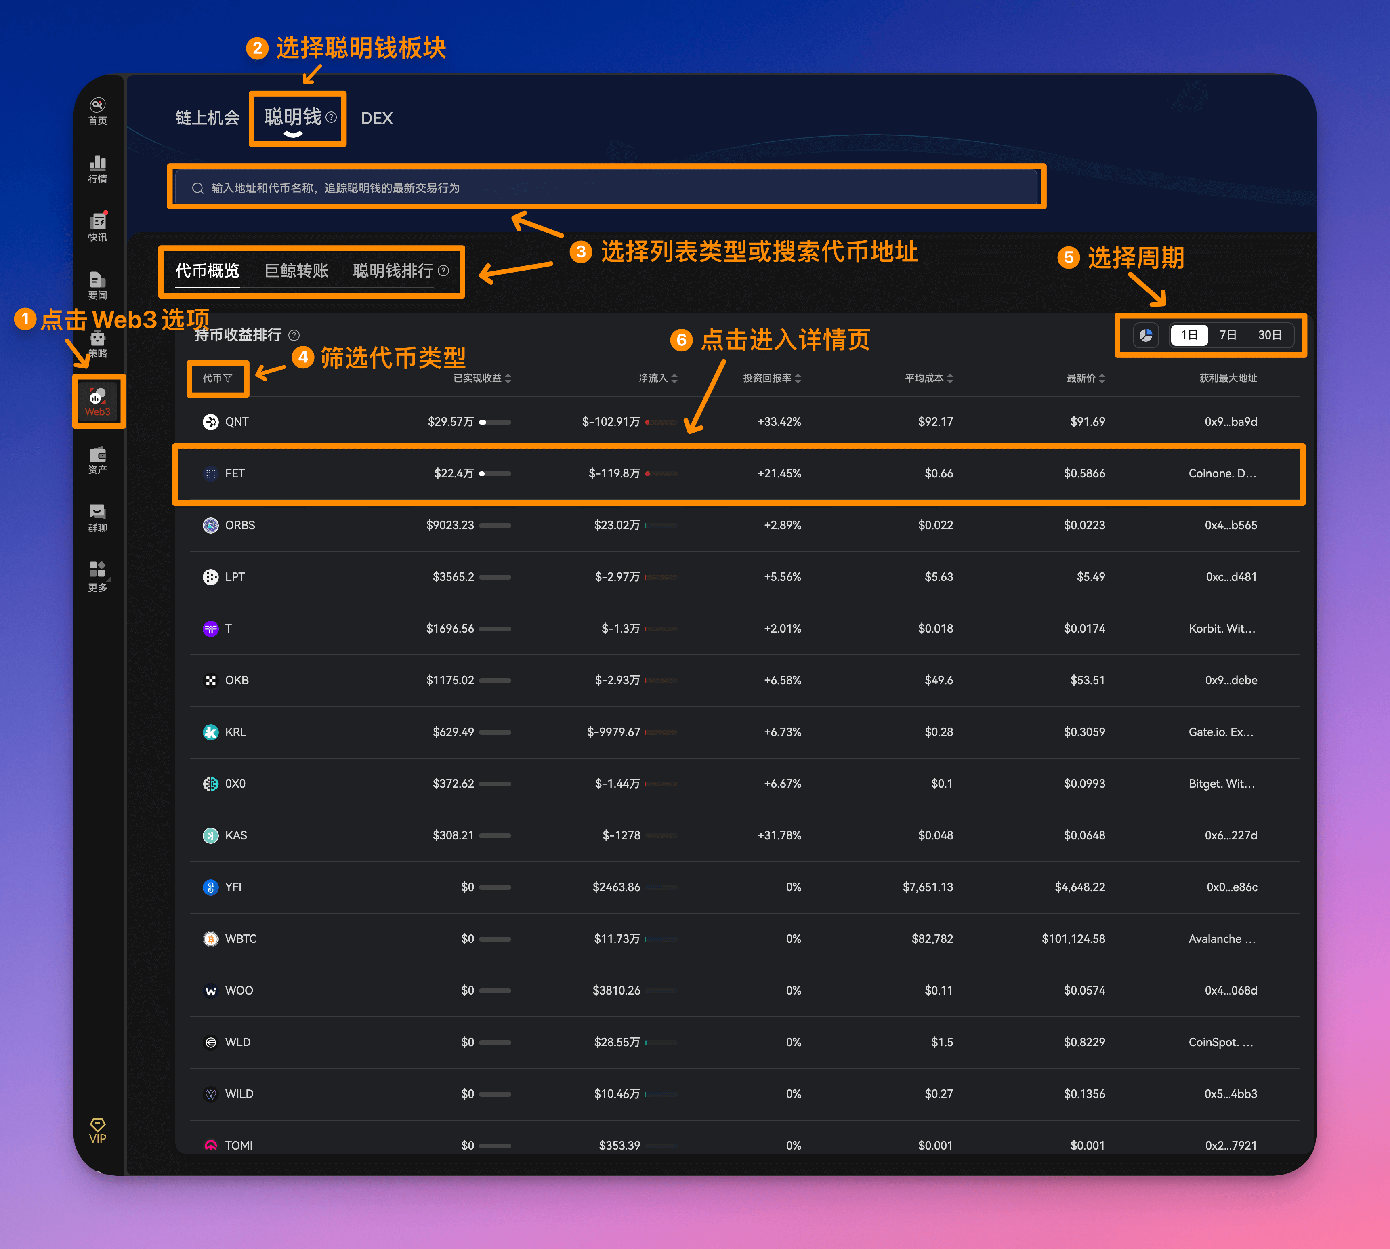Click the FET net inflow bar
This screenshot has width=1390, height=1249.
pyautogui.click(x=661, y=473)
